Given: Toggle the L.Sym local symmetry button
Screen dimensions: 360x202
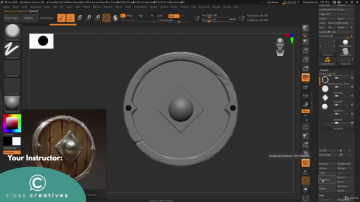Looking at the screenshot, I should [305, 96].
